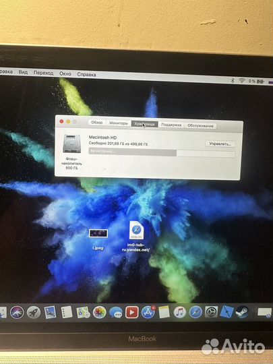Select the i.jpeg file on desktop
Screen dimensions: 273x364
point(98,239)
